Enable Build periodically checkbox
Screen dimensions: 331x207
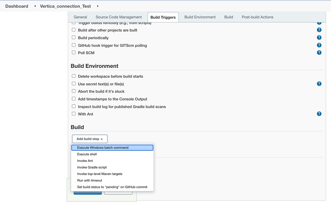pos(74,37)
